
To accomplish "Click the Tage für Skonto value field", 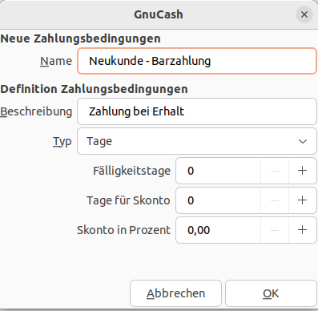I will coord(218,200).
